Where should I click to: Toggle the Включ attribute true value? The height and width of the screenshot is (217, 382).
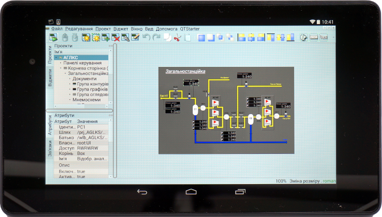[81, 171]
